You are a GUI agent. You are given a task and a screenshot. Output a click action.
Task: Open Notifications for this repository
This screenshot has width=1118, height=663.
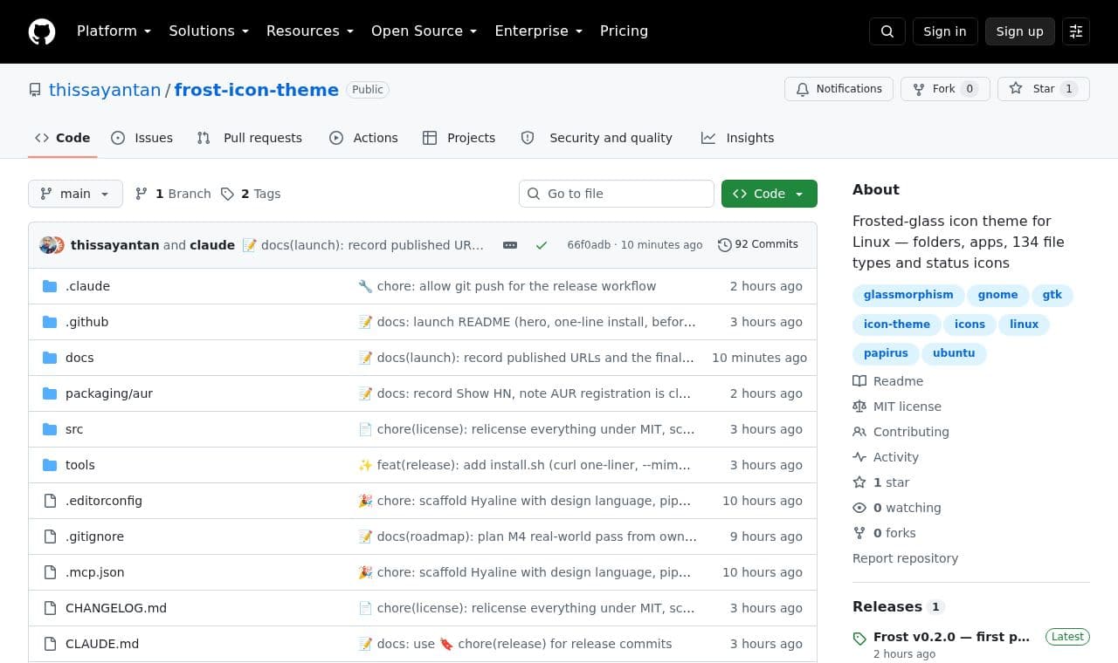[839, 89]
